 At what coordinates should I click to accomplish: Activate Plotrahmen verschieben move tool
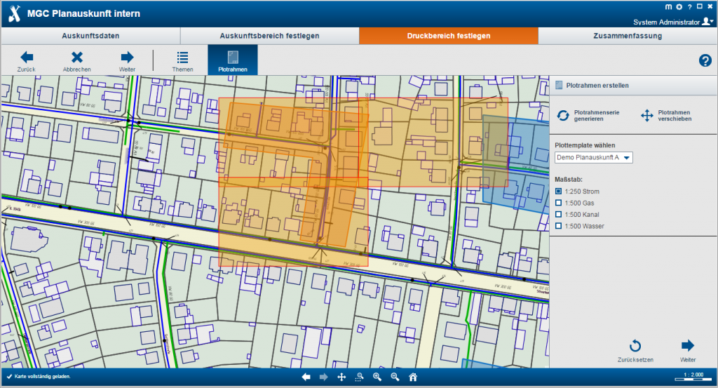(647, 116)
